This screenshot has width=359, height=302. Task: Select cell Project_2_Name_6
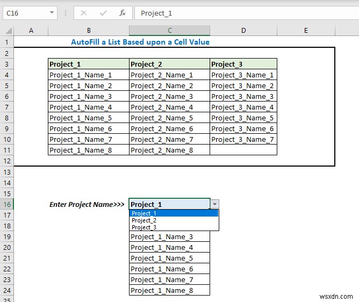pyautogui.click(x=169, y=128)
